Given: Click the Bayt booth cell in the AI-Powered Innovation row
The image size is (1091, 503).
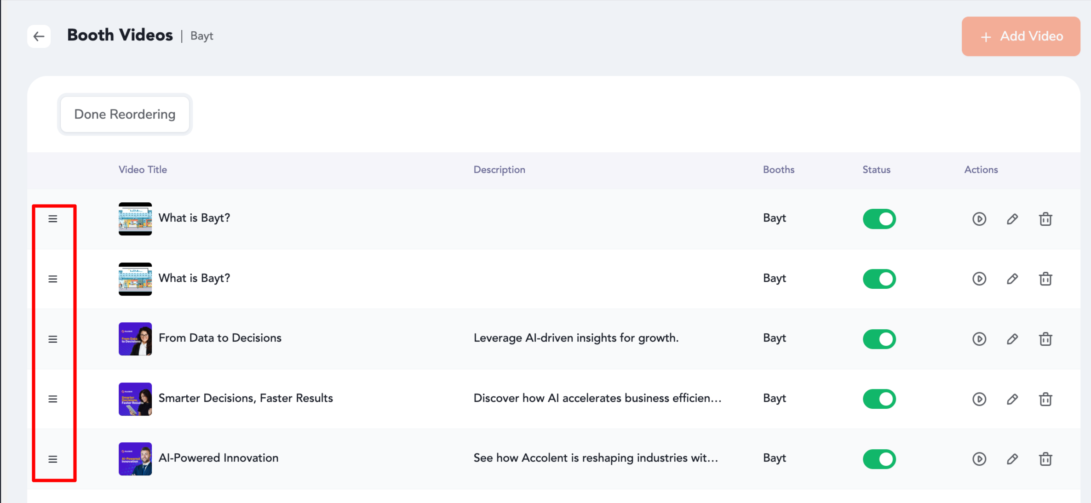Looking at the screenshot, I should pos(775,458).
